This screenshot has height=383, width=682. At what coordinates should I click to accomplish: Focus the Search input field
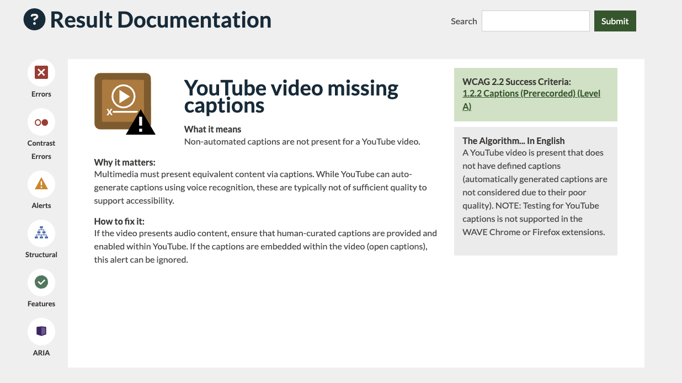[x=536, y=21]
